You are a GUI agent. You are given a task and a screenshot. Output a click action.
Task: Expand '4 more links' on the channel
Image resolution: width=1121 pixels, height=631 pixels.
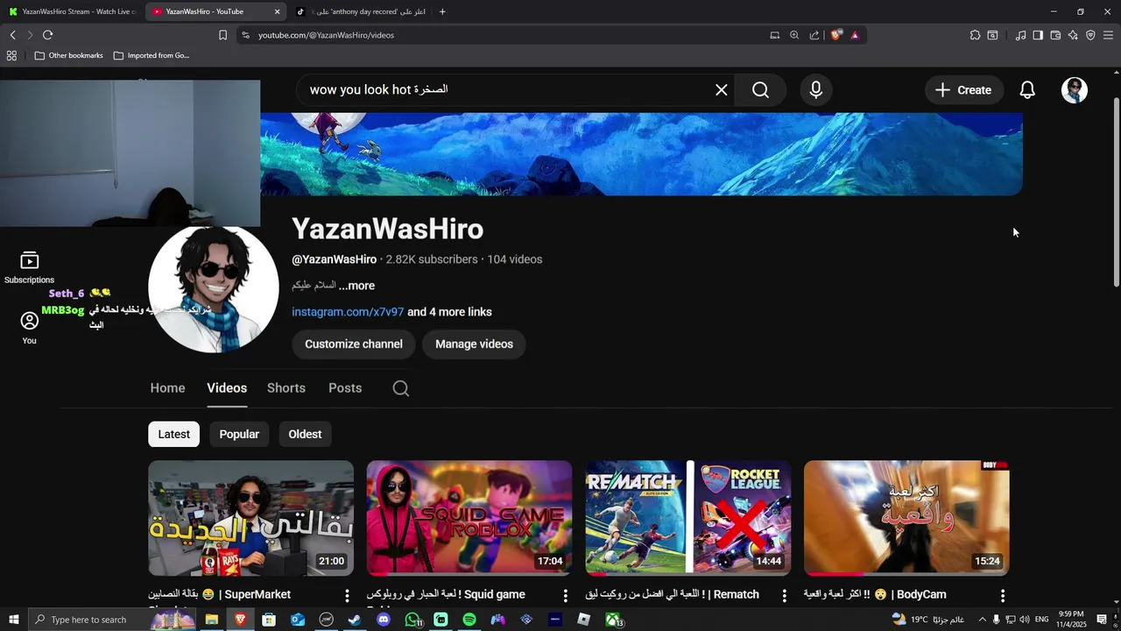(449, 312)
